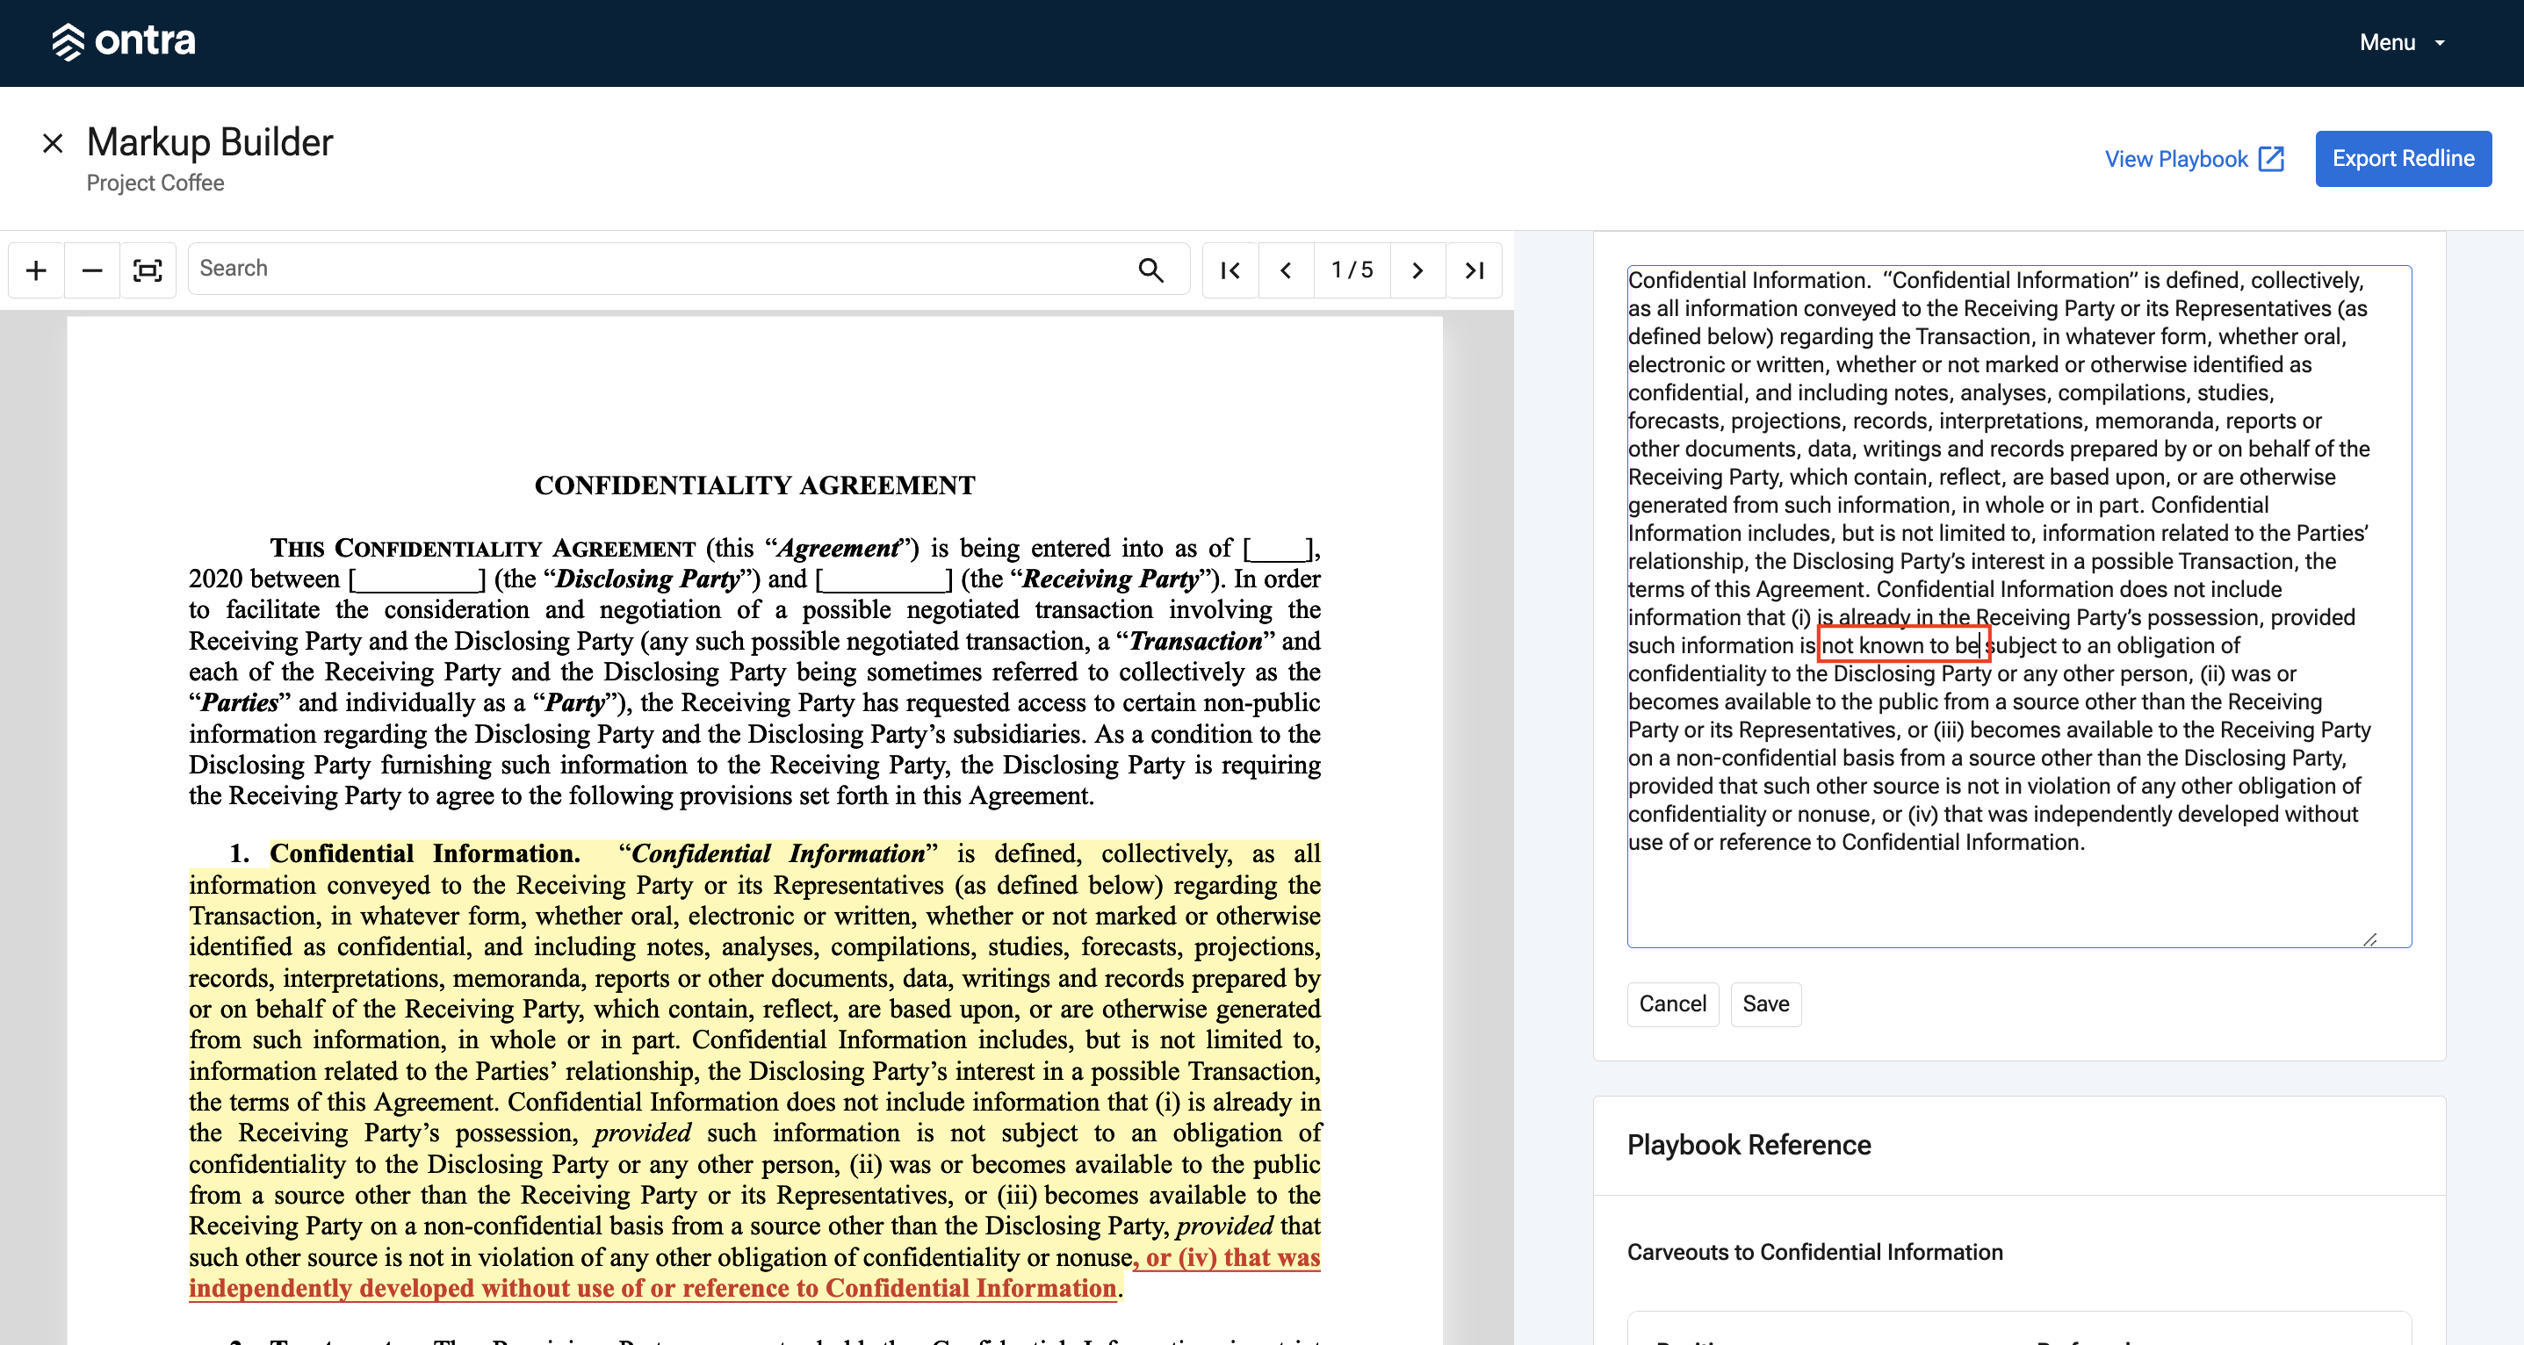Go to the previous page
Viewport: 2524px width, 1345px height.
pos(1286,270)
